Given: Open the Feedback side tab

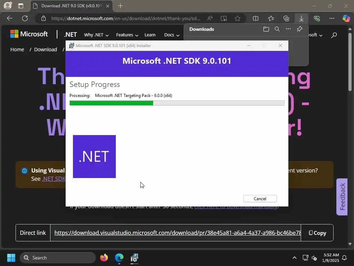Looking at the screenshot, I should coord(342,197).
